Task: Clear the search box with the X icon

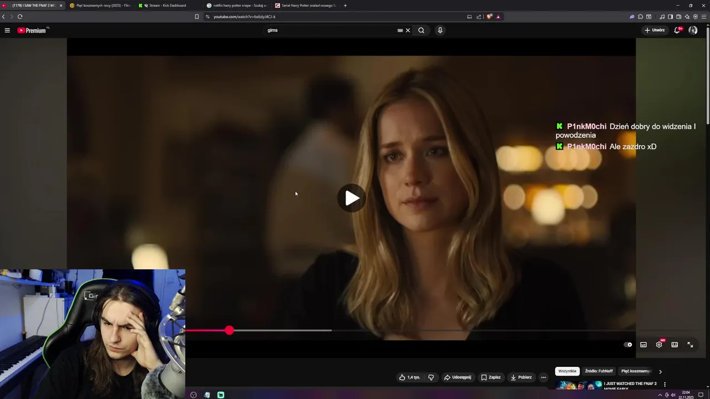Action: [408, 30]
